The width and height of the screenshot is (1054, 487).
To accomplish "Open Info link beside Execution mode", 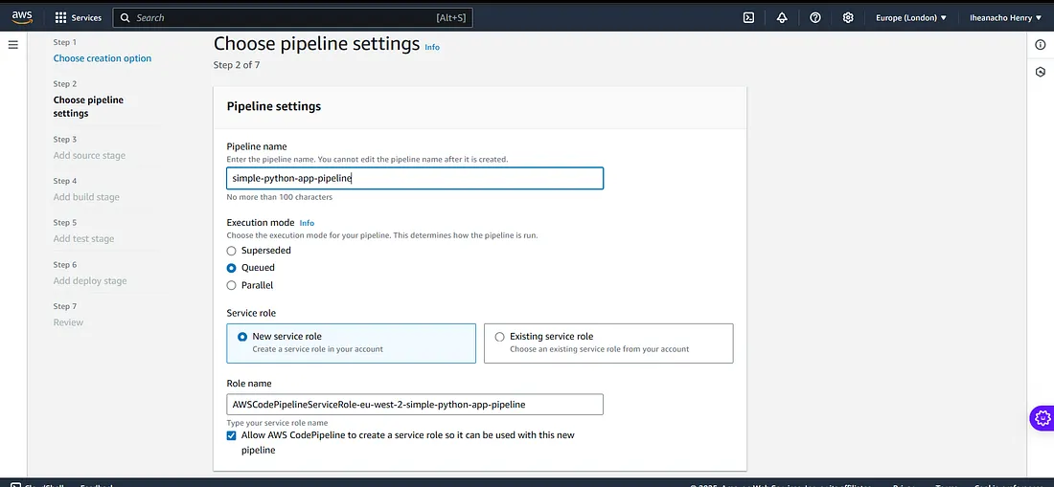I will coord(307,223).
